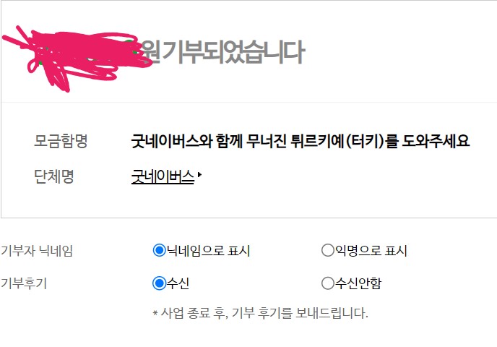The image size is (497, 347).
Task: Click the 기부후기 row label
Action: [24, 283]
